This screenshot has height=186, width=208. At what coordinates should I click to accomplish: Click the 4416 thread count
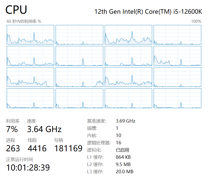click(37, 149)
